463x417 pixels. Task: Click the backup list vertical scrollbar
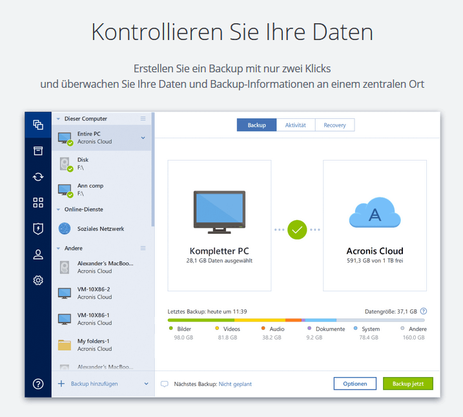pyautogui.click(x=152, y=169)
